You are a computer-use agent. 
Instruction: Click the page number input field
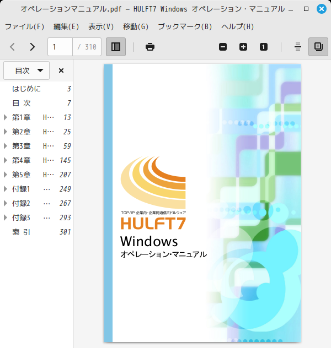tap(60, 47)
